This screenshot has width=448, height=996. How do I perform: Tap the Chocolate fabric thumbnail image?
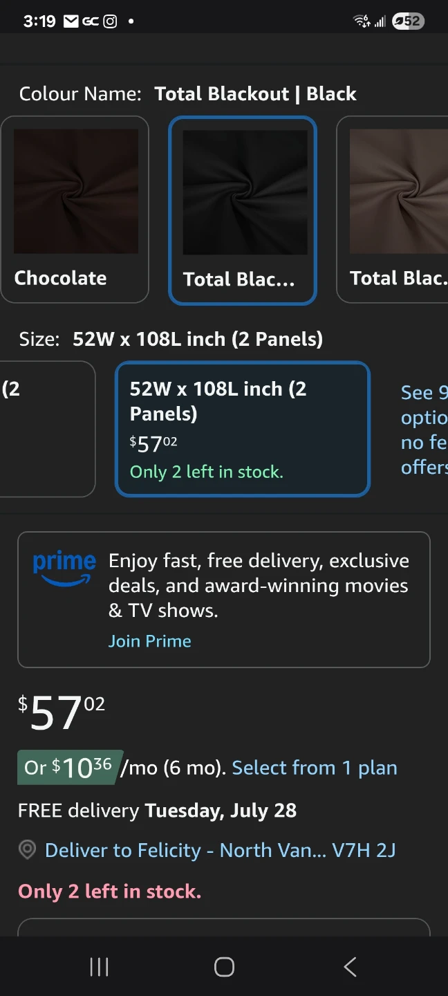click(x=76, y=192)
